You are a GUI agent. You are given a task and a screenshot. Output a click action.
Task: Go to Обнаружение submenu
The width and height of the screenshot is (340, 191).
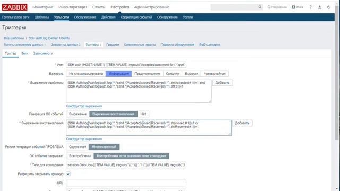click(x=167, y=17)
